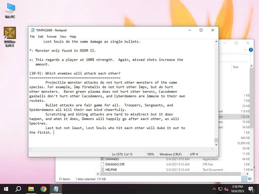Click Notepad horizontal scroll left arrow
Image resolution: width=259 pixels, height=194 pixels.
[x=30, y=149]
